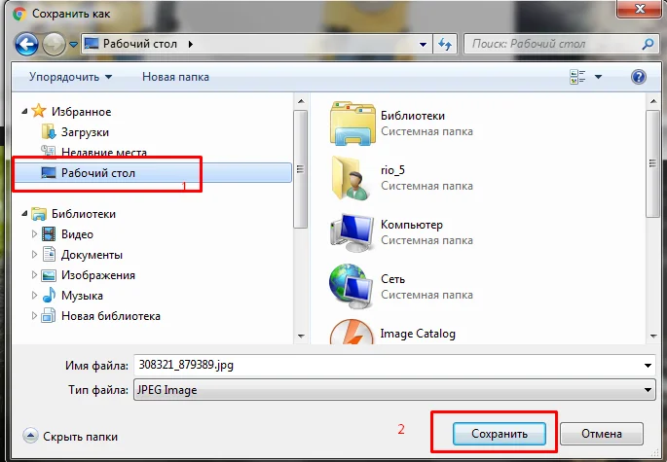667x462 pixels.
Task: Collapse the "Избранное" tree group
Action: 24,111
